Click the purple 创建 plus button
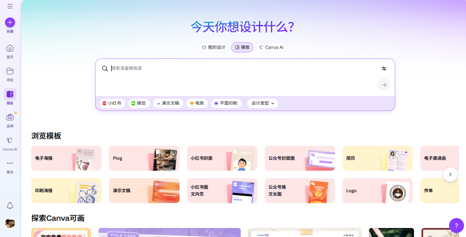Viewport: 466px width, 237px height. (10, 22)
